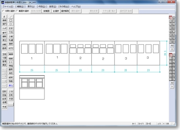Viewport: 180px width, 130px height.
Task: Toggle layer group 4 in the lower group bar
Action: (x=171, y=69)
